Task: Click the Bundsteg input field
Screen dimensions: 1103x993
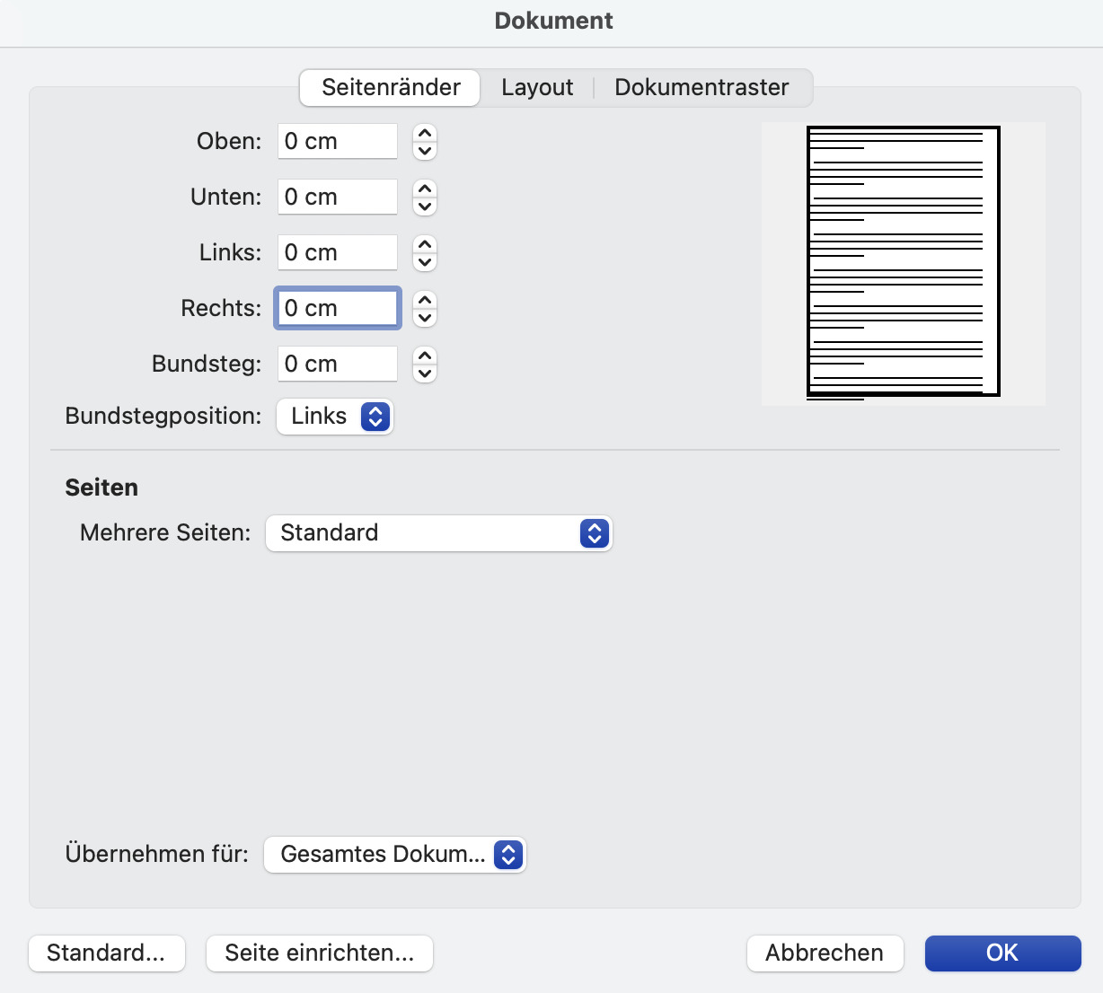Action: [x=338, y=364]
